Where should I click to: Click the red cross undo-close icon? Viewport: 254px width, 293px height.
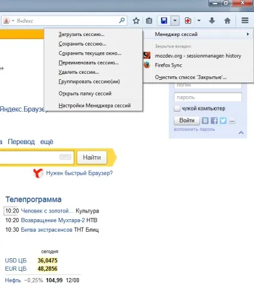pos(188,20)
